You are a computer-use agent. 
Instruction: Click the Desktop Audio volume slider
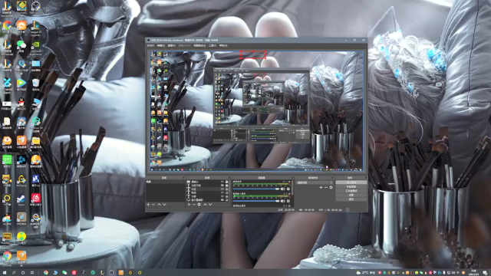click(256, 189)
